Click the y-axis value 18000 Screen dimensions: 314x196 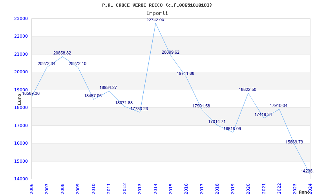coord(21,107)
